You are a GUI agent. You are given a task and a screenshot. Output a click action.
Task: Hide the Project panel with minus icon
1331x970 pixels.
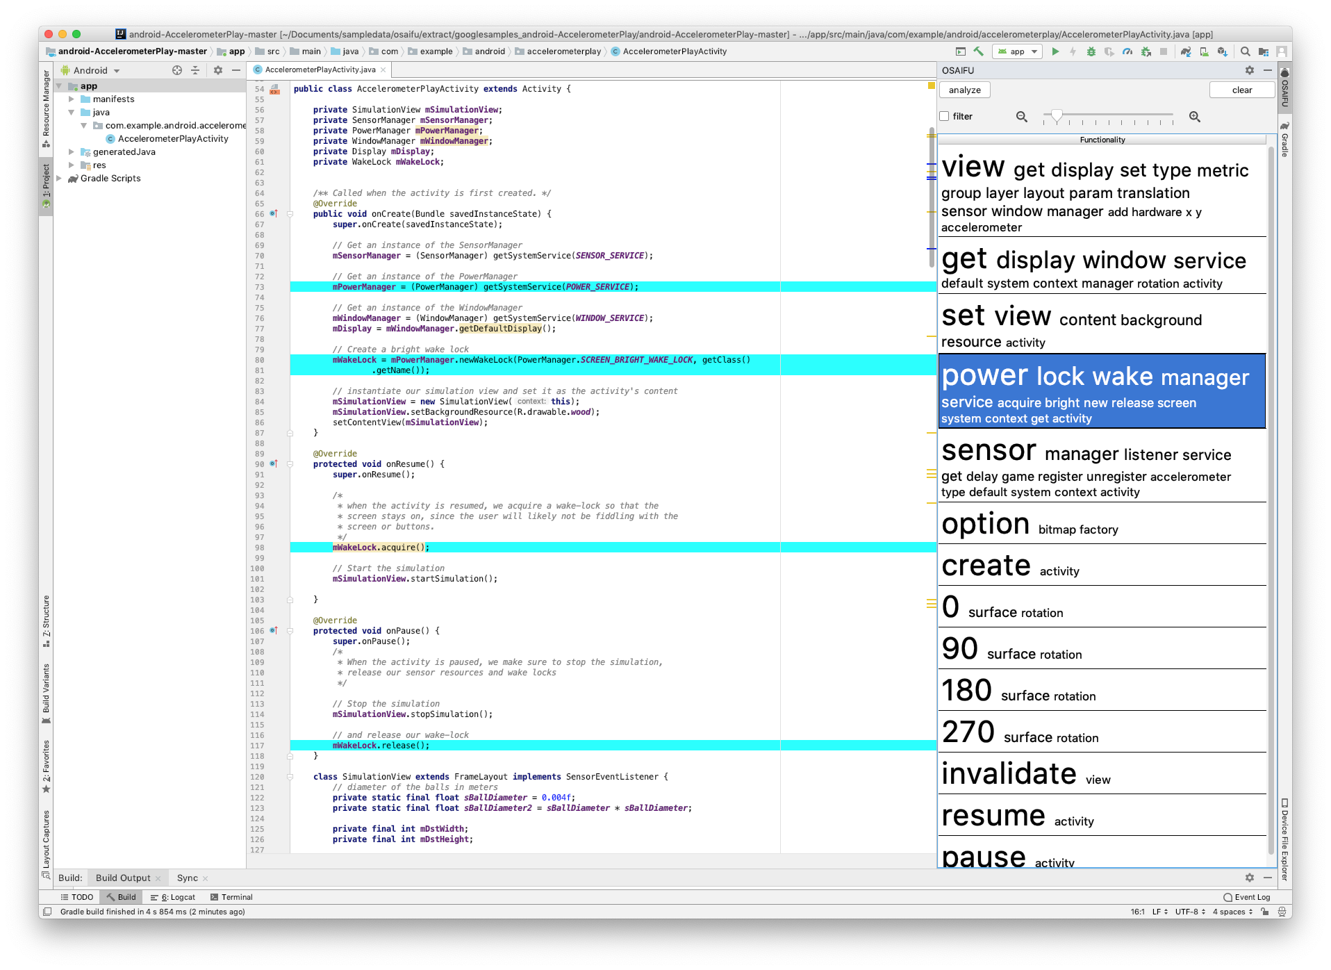tap(236, 70)
